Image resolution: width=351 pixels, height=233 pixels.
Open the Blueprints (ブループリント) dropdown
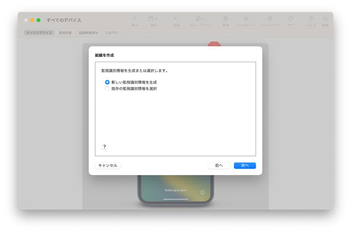200,18
